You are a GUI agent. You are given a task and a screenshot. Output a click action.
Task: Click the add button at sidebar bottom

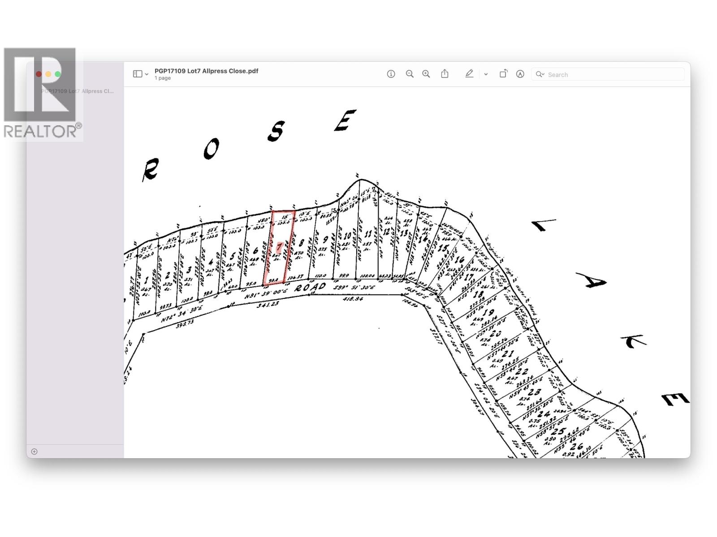pyautogui.click(x=35, y=452)
